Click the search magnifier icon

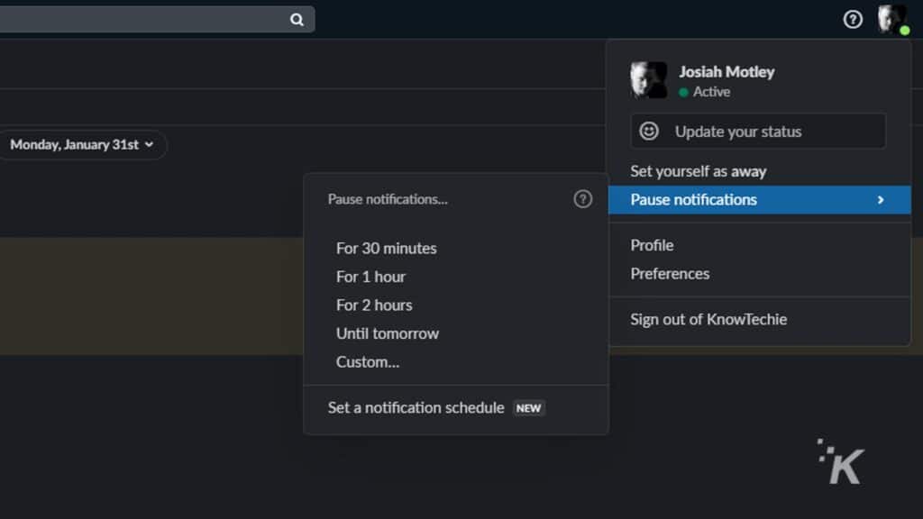point(297,20)
